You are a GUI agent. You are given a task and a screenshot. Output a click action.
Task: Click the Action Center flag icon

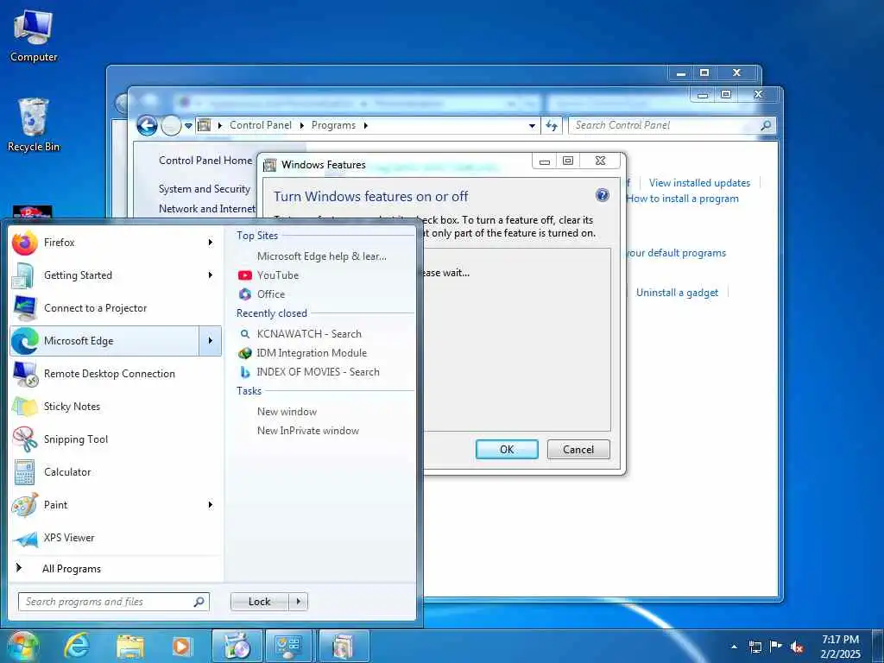pos(776,647)
